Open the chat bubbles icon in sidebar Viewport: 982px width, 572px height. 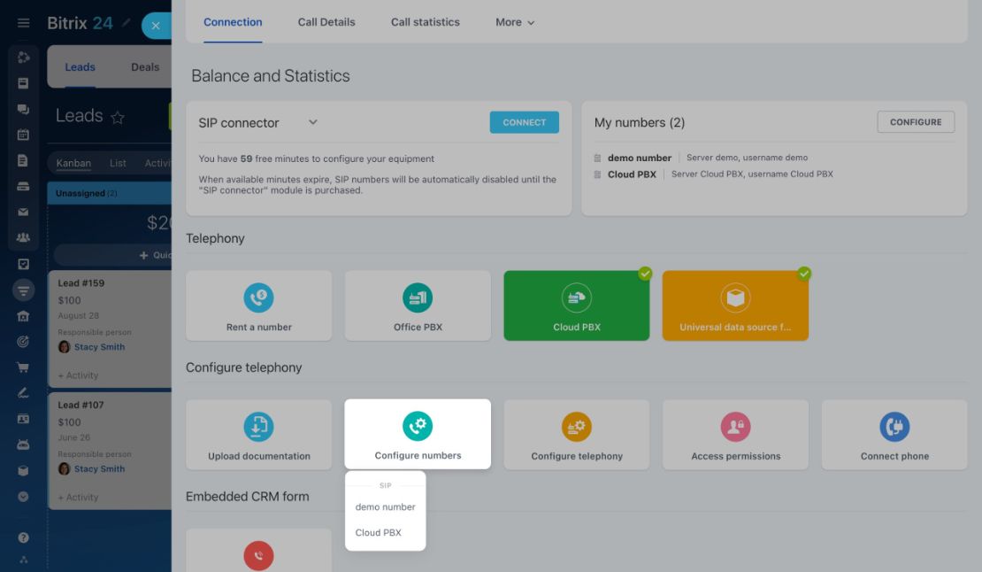point(23,109)
